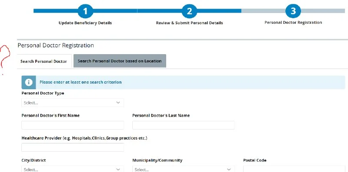Focus the Personal Doctor's Last Name field

pyautogui.click(x=184, y=125)
